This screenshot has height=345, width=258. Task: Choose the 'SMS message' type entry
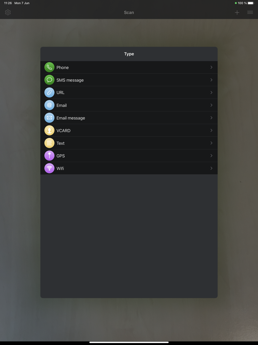click(129, 80)
